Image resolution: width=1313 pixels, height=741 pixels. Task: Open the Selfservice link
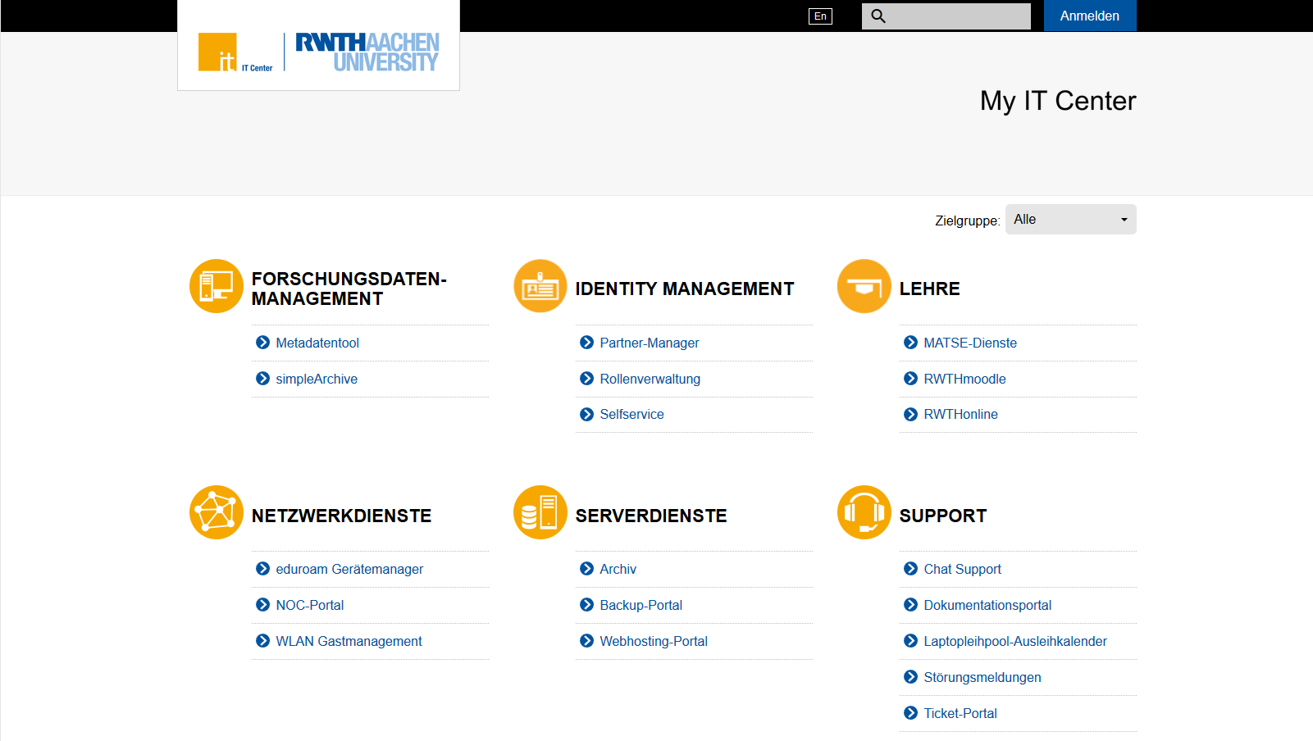click(631, 415)
